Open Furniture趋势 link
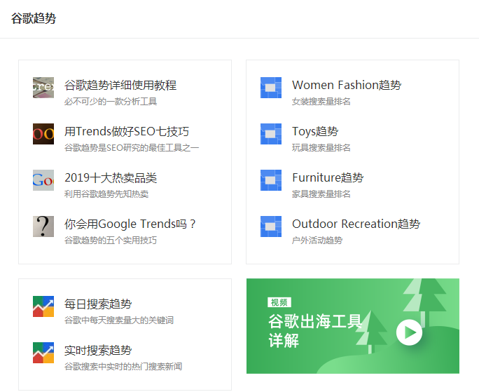 (328, 178)
